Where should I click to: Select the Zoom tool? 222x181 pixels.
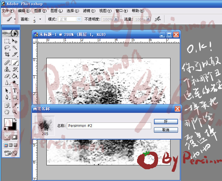tap(15, 112)
